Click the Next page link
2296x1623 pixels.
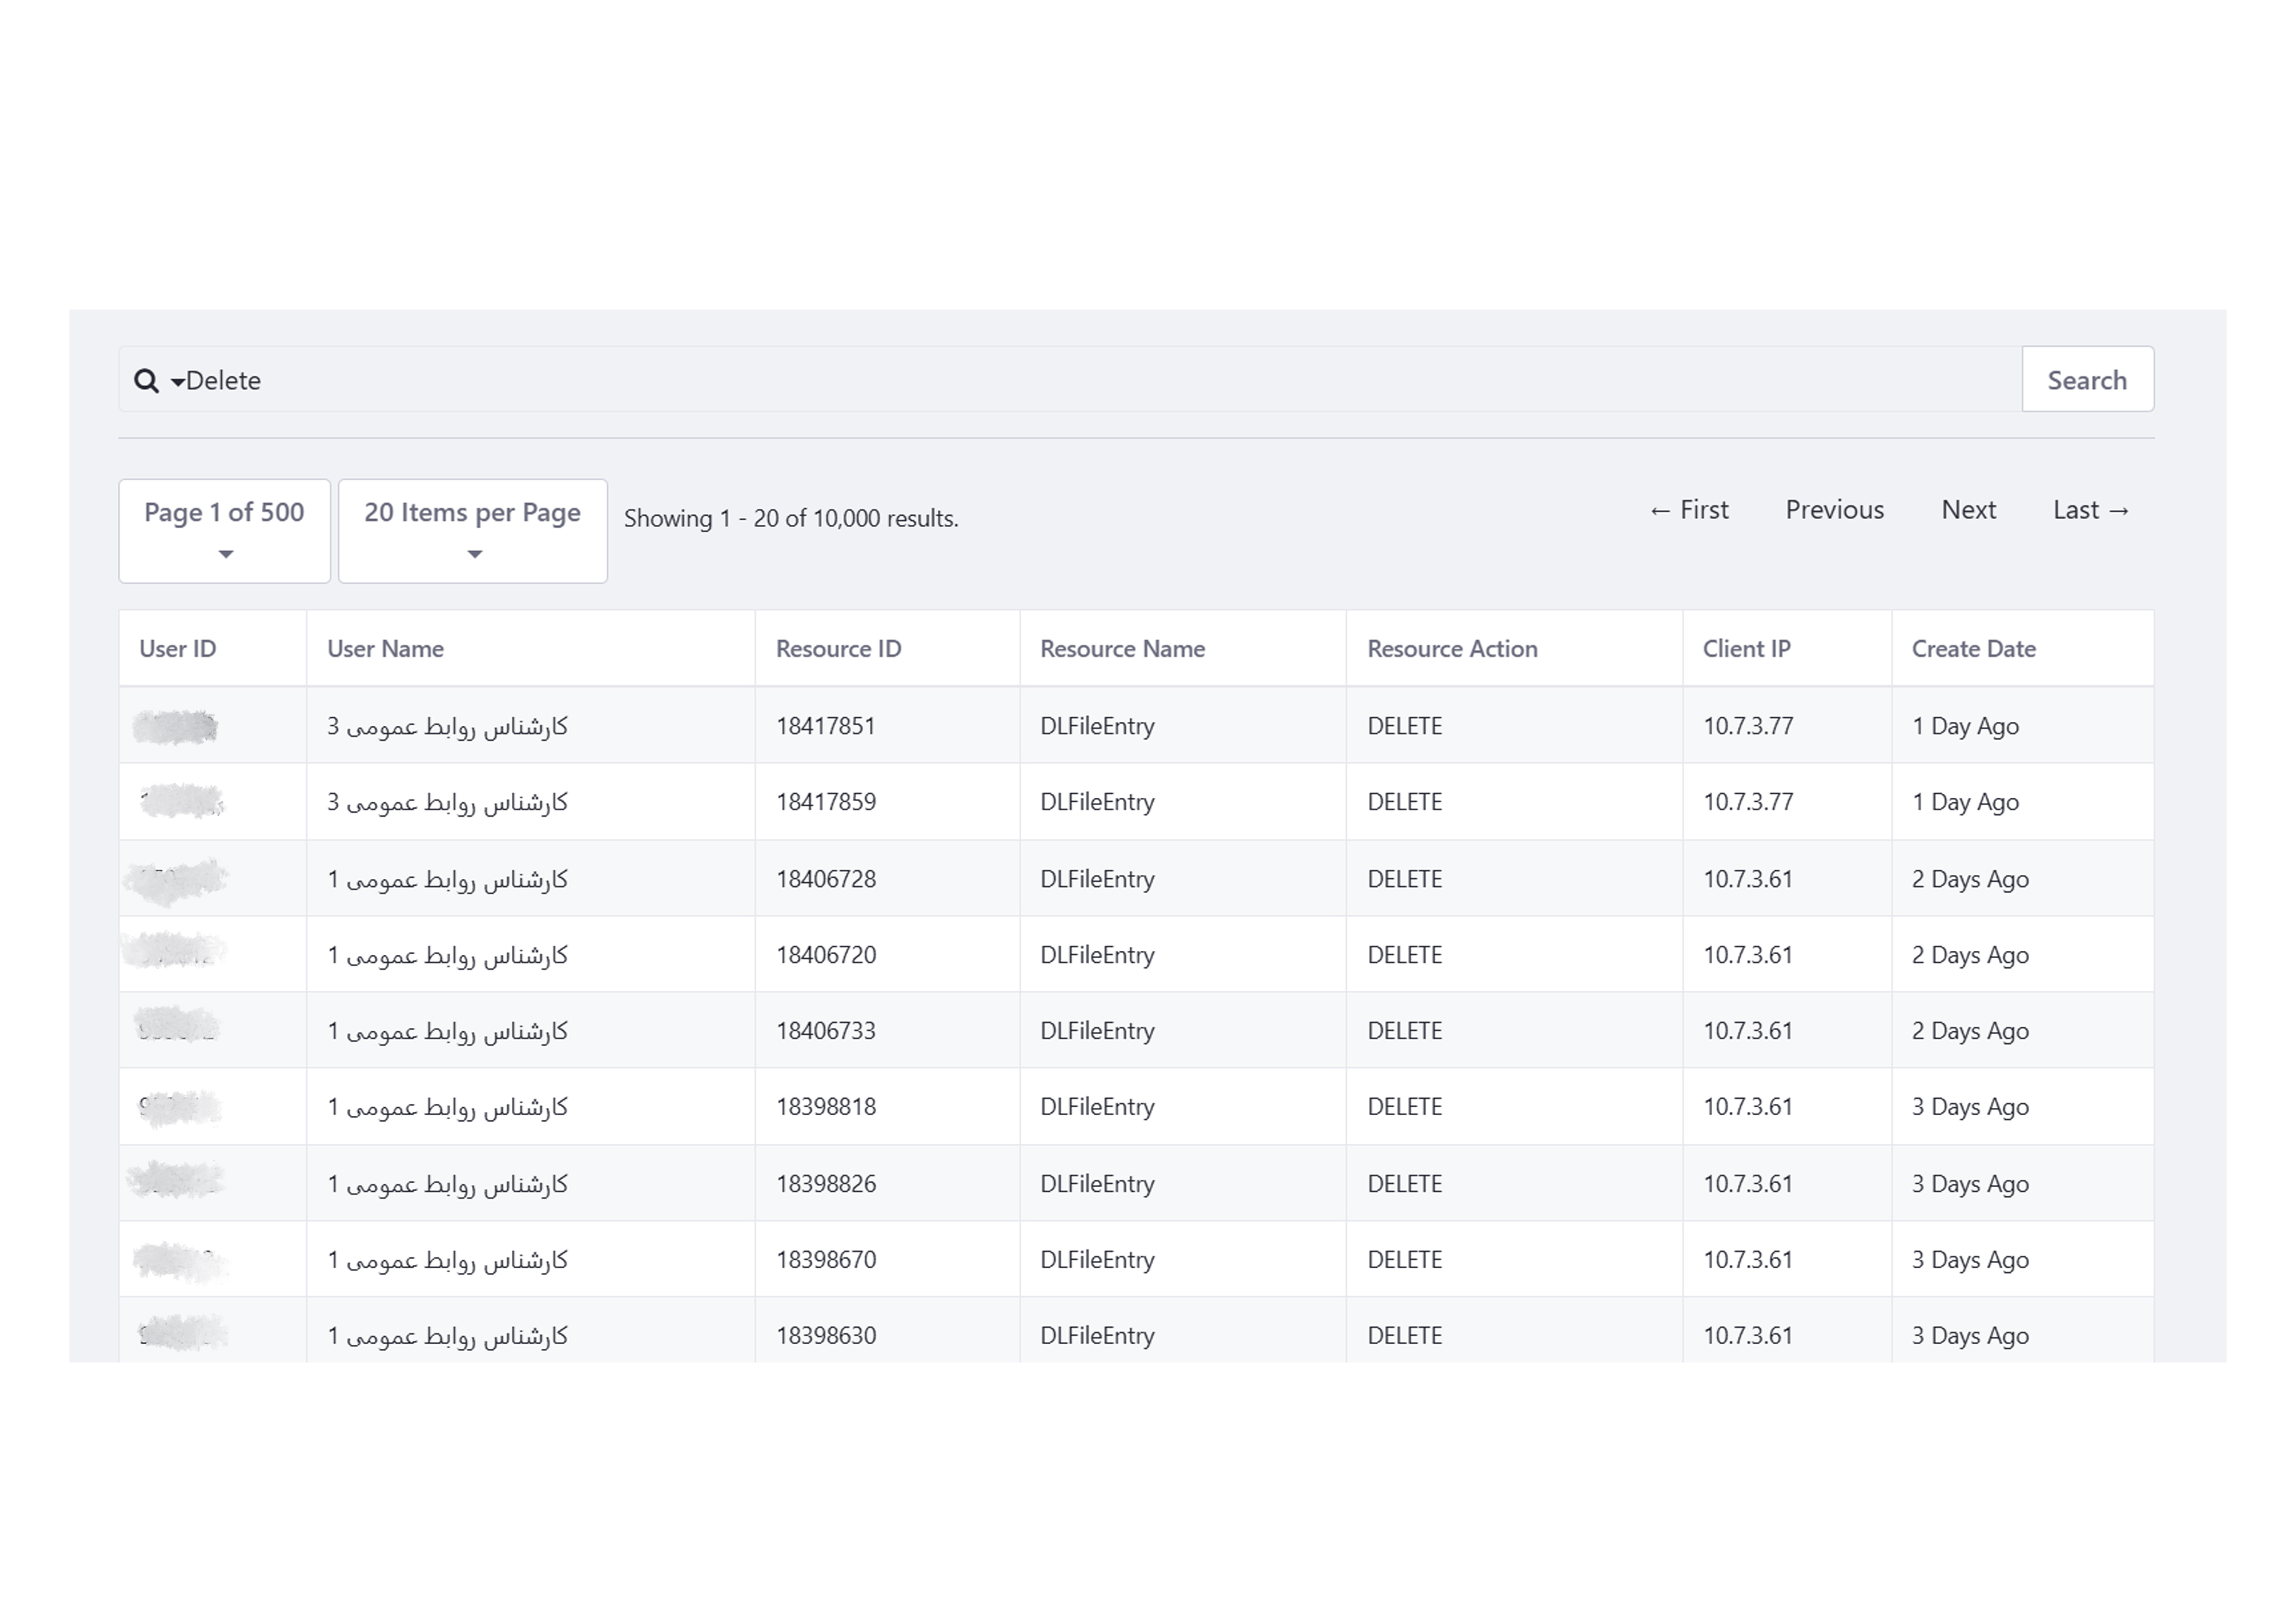pyautogui.click(x=1968, y=510)
